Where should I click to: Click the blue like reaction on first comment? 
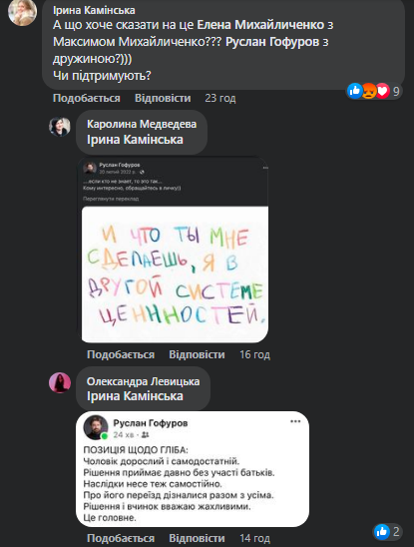[355, 92]
